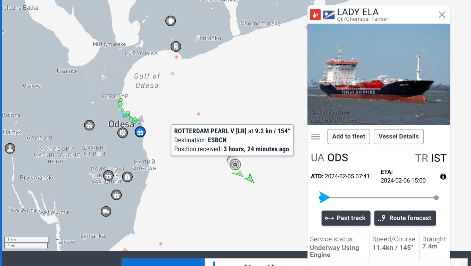Click the person marker near Dalnyk
The height and width of the screenshot is (266, 471).
tap(10, 148)
